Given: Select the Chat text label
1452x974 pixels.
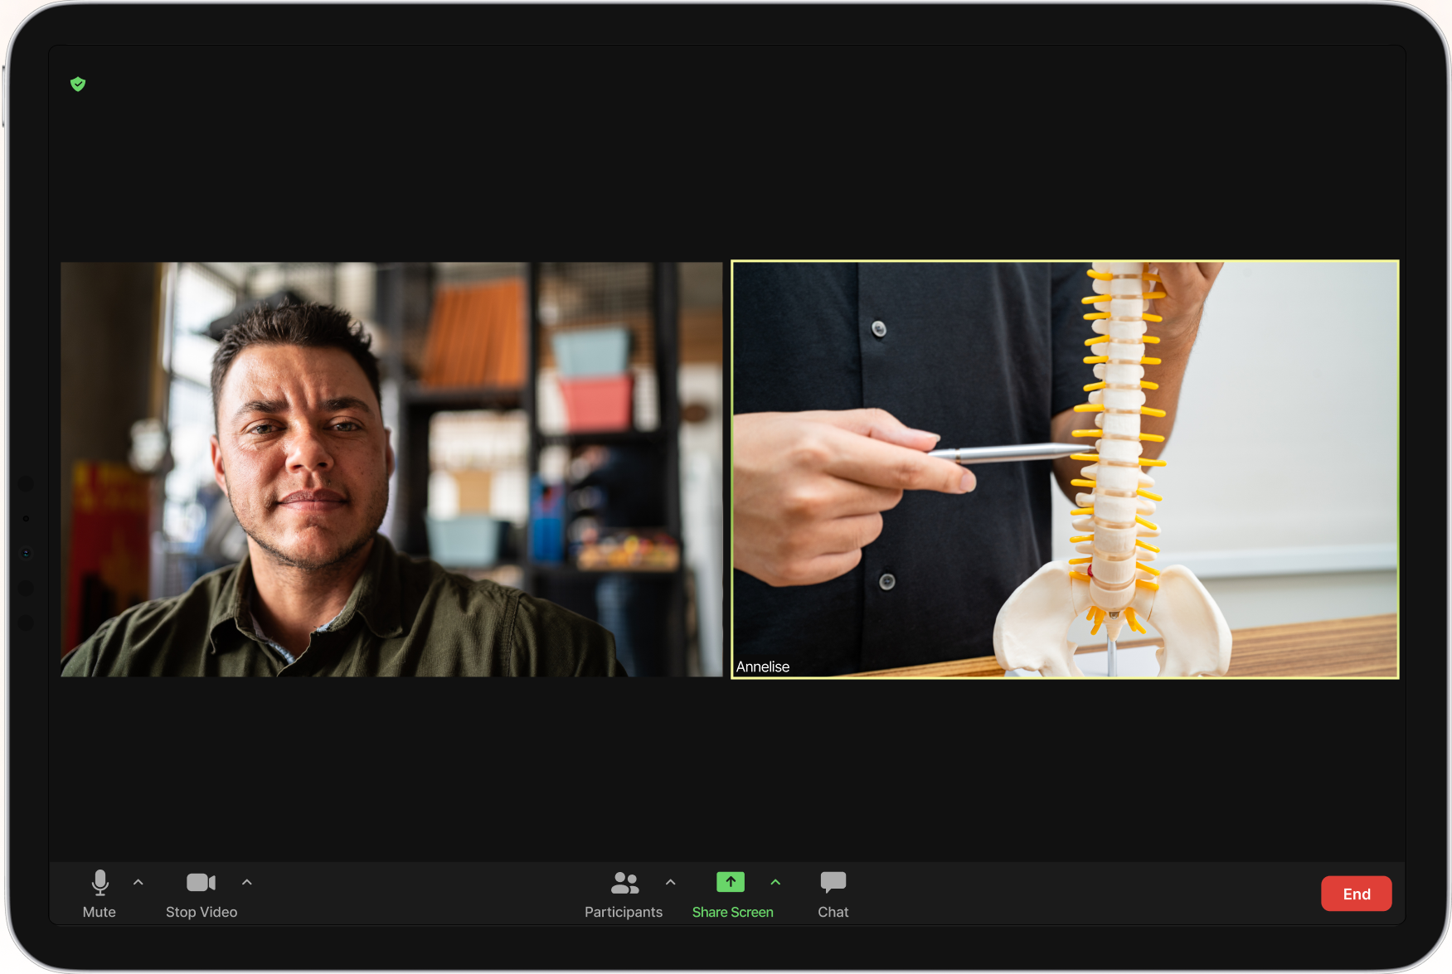Looking at the screenshot, I should (833, 912).
